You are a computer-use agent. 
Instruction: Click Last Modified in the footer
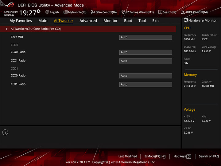128,156
